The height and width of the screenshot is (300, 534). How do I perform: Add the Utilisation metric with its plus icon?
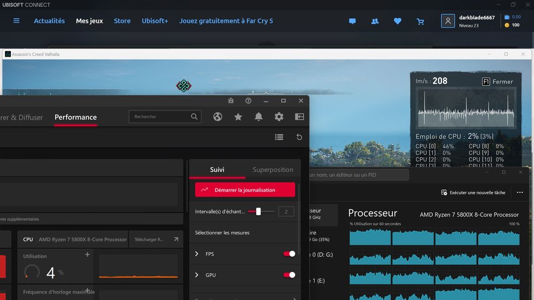pos(87,255)
